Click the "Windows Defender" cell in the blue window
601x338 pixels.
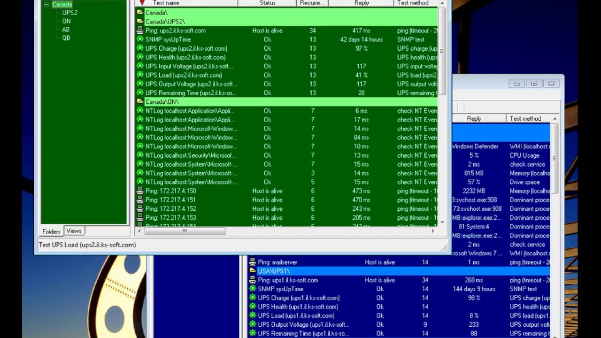(475, 146)
